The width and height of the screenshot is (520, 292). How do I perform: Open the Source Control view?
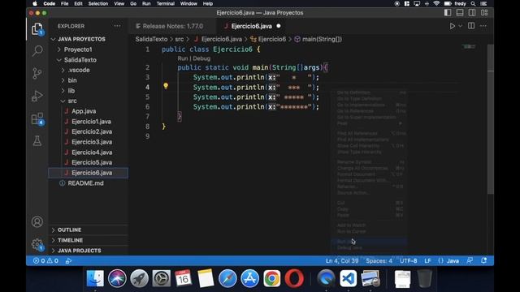[x=37, y=73]
